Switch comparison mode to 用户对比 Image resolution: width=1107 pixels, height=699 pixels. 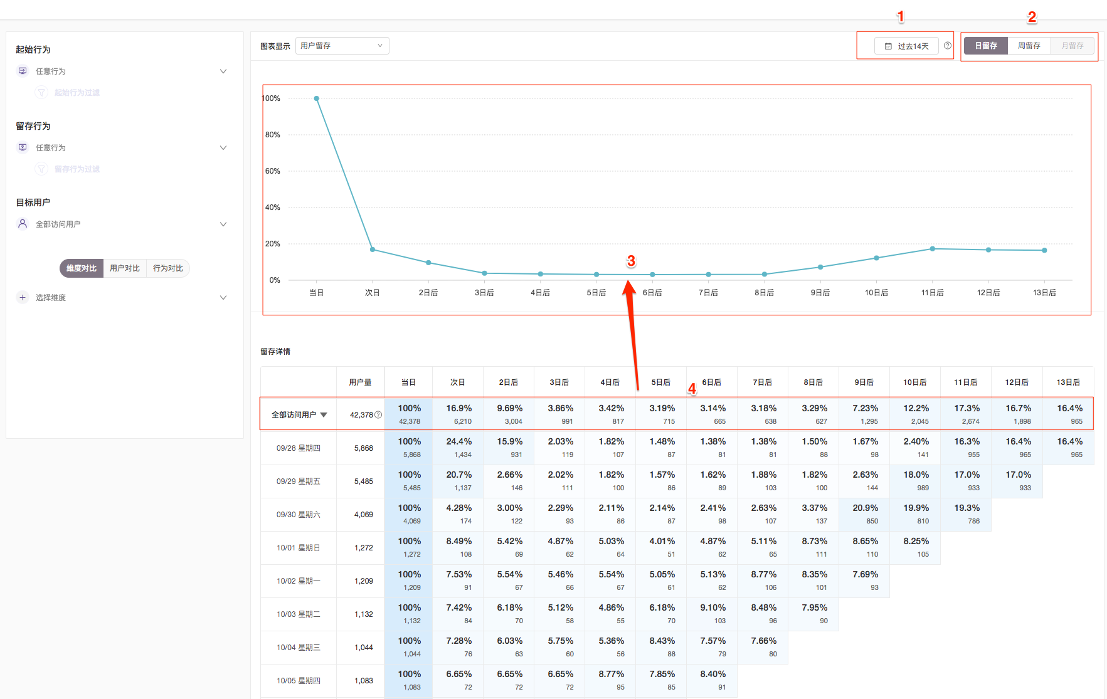[124, 268]
